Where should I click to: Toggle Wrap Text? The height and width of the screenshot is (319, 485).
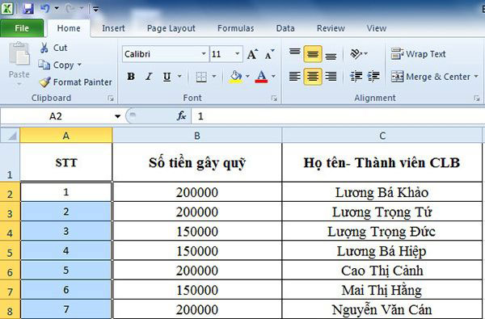coord(418,54)
